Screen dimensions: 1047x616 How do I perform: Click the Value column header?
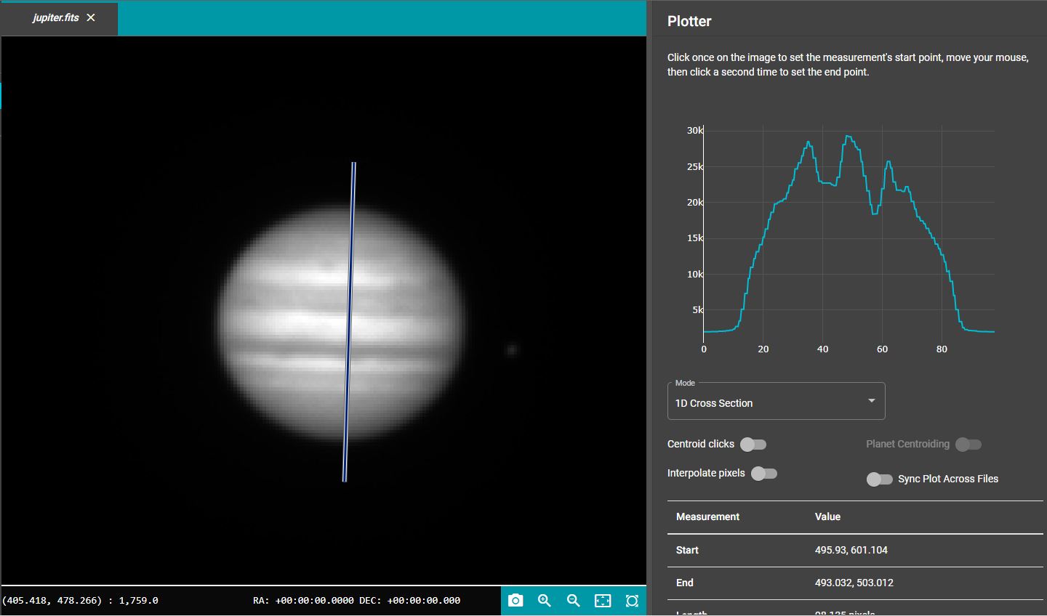(827, 517)
